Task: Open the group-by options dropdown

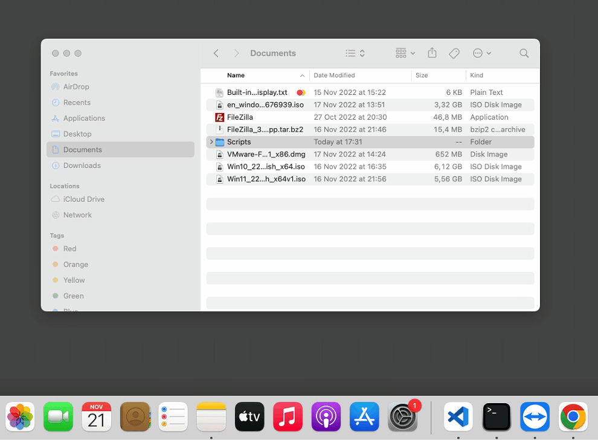Action: pyautogui.click(x=405, y=53)
